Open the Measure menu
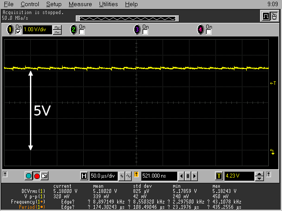Image resolution: width=282 pixels, height=211 pixels. [80, 4]
